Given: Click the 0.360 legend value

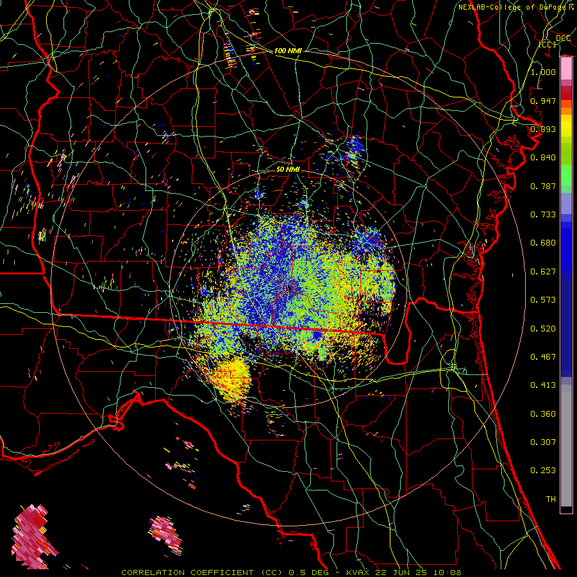Looking at the screenshot, I should coord(543,414).
